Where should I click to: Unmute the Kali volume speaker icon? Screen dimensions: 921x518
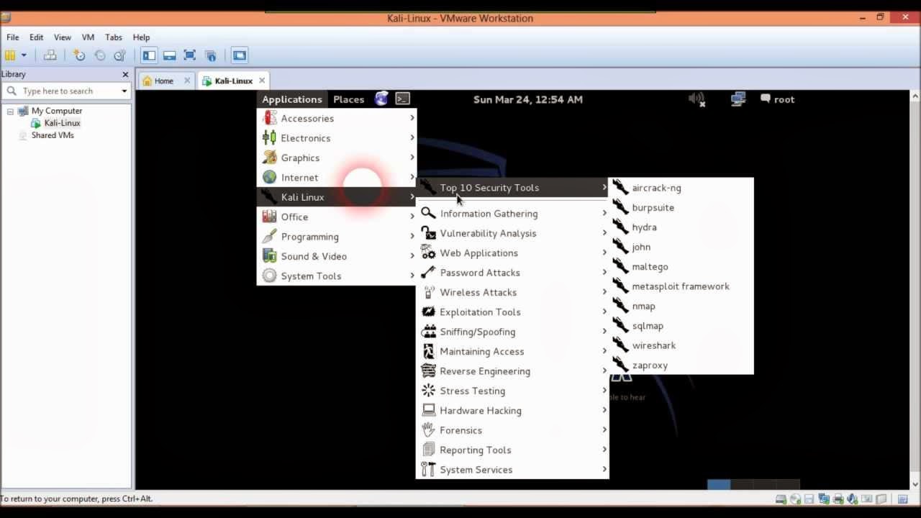697,99
